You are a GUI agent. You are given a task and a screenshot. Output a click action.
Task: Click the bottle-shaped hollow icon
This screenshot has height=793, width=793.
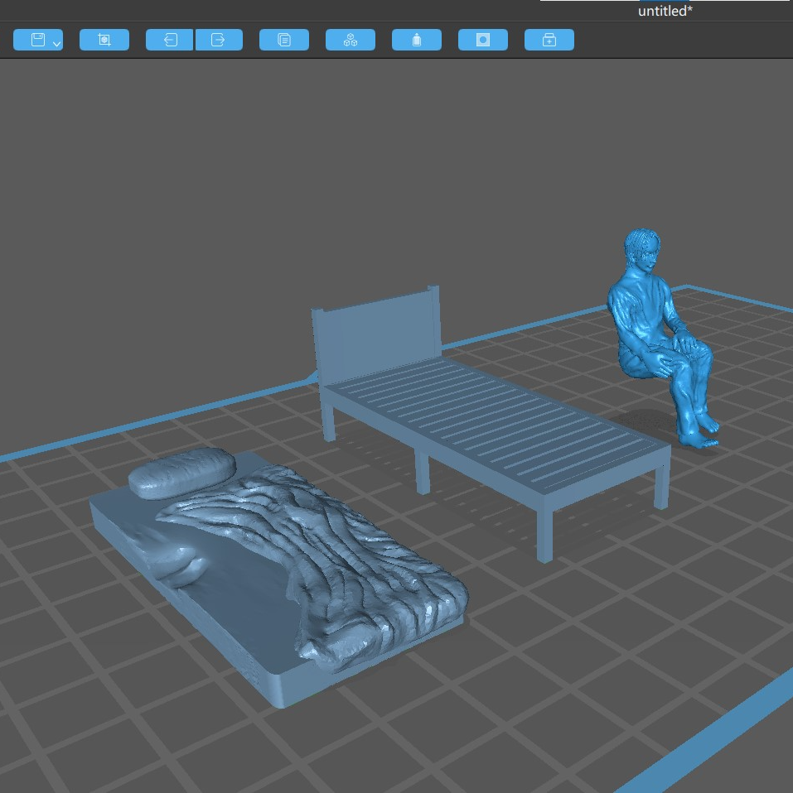[x=416, y=40]
